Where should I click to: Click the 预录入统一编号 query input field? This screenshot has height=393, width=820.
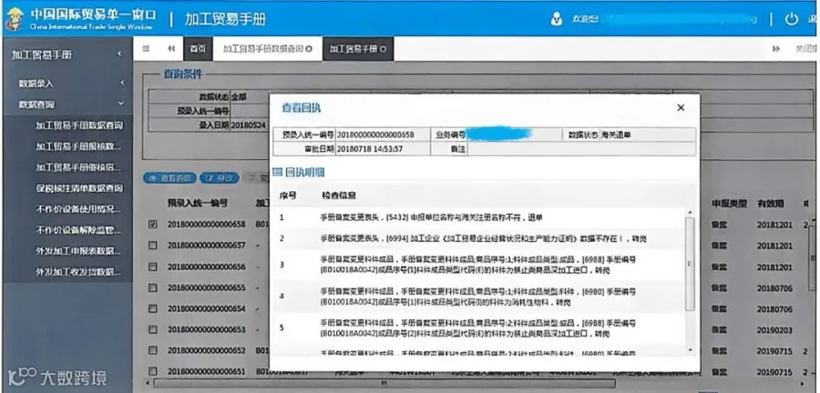[x=250, y=111]
